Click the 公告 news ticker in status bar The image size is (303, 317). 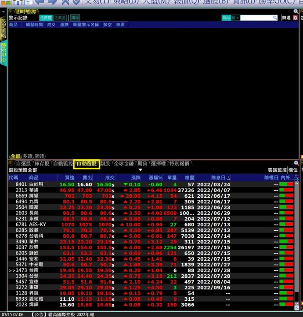click(x=63, y=314)
